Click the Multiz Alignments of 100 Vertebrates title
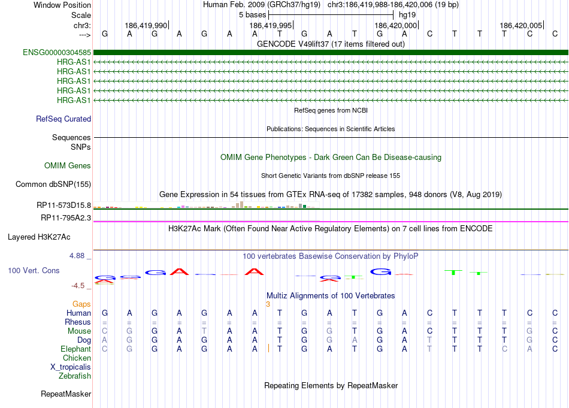This screenshot has height=408, width=569. 331,296
